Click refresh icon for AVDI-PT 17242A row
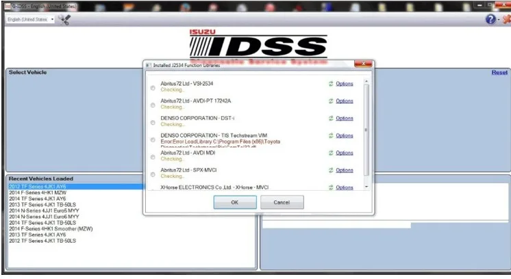The height and width of the screenshot is (279, 511). pos(331,101)
